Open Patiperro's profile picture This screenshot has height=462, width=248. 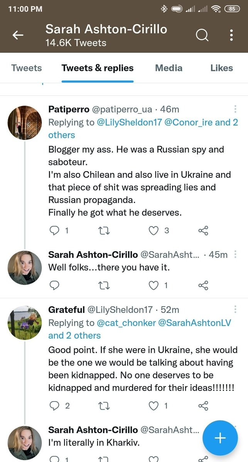point(25,123)
